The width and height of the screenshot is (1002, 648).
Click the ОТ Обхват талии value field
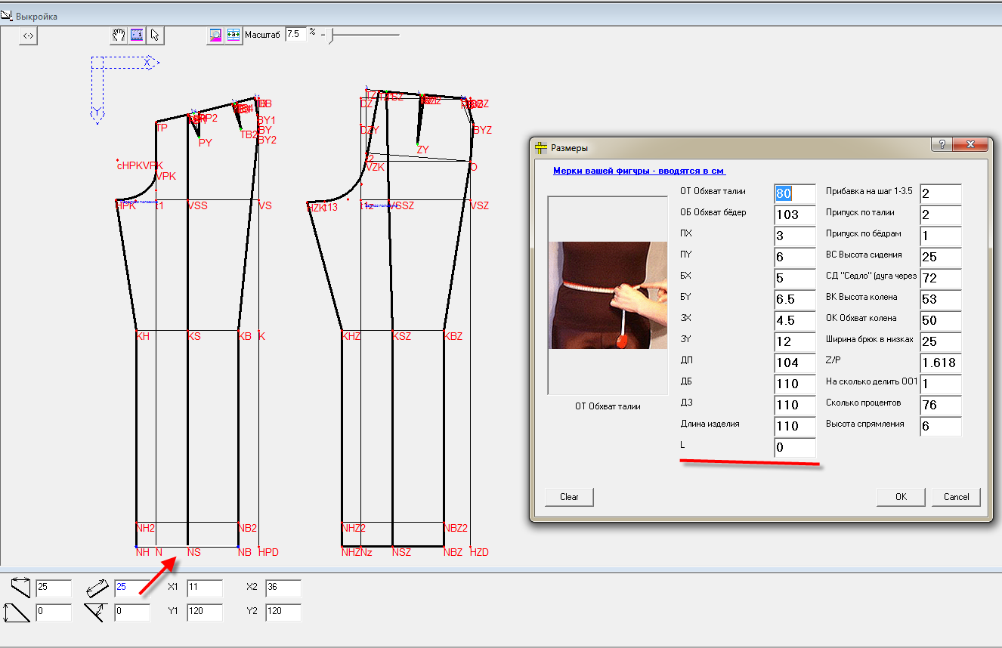pos(794,193)
